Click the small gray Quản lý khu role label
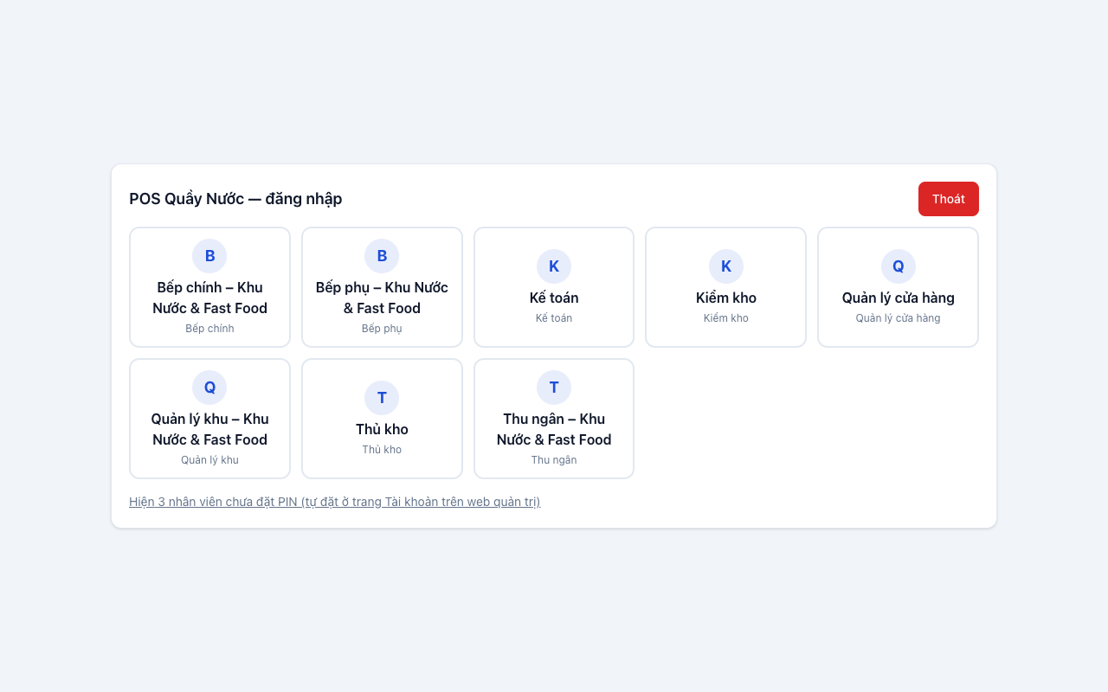 coord(209,460)
